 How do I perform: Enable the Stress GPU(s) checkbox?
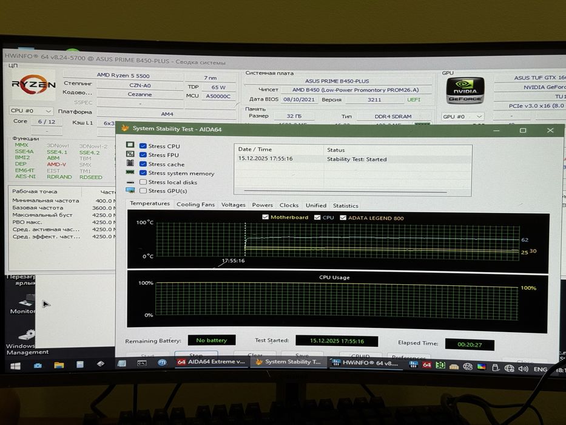[x=143, y=191]
